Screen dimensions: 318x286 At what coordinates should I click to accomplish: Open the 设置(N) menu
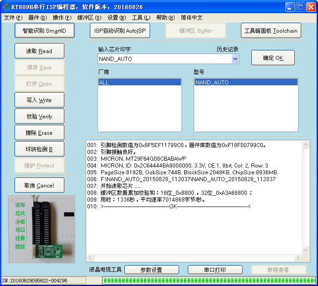(117, 18)
